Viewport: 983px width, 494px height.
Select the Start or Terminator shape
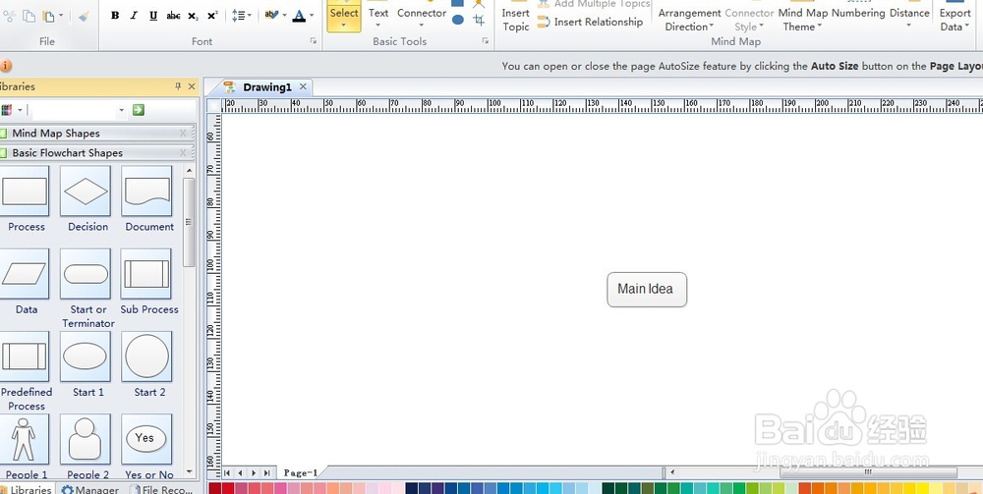click(86, 274)
